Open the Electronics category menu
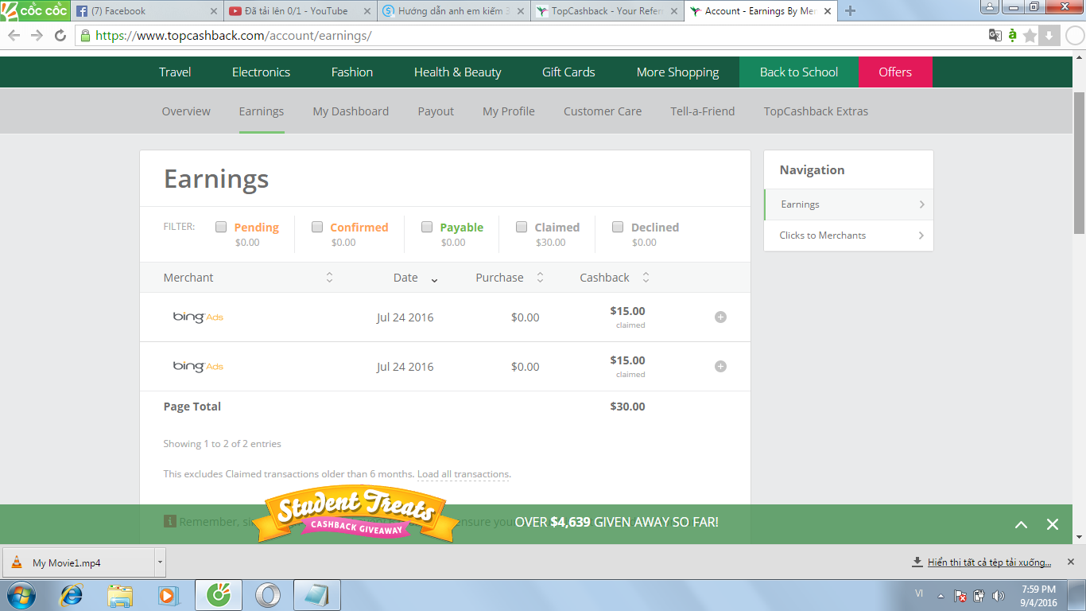 [x=261, y=72]
